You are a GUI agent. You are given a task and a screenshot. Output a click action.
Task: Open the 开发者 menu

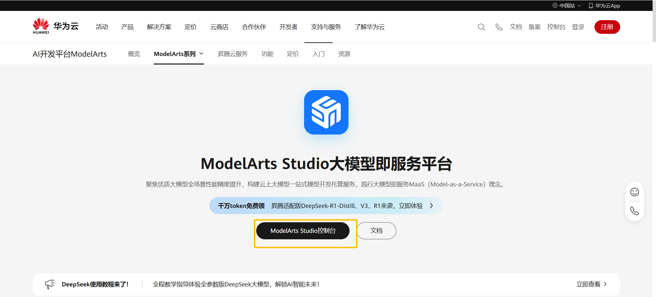(x=288, y=27)
